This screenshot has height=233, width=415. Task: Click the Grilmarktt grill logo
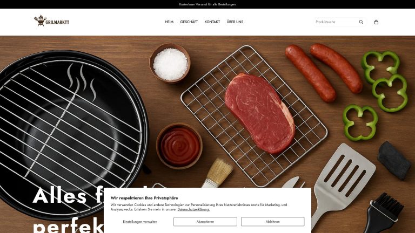(52, 20)
